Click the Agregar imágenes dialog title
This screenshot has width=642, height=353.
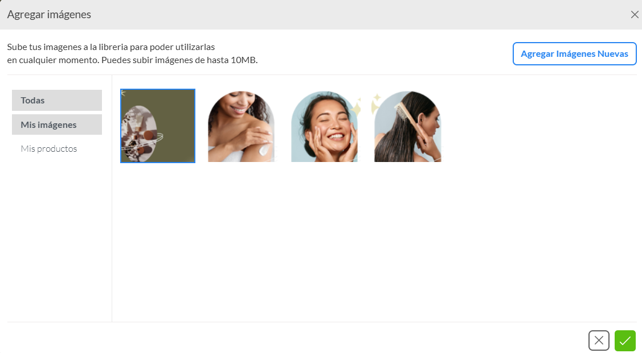click(x=49, y=15)
